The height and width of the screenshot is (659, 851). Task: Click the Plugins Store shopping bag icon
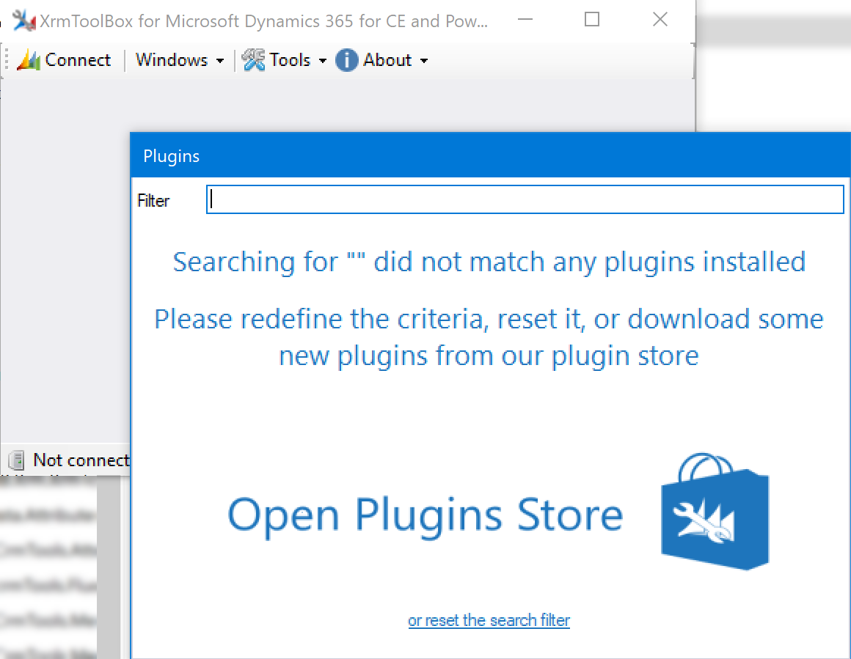pos(715,511)
